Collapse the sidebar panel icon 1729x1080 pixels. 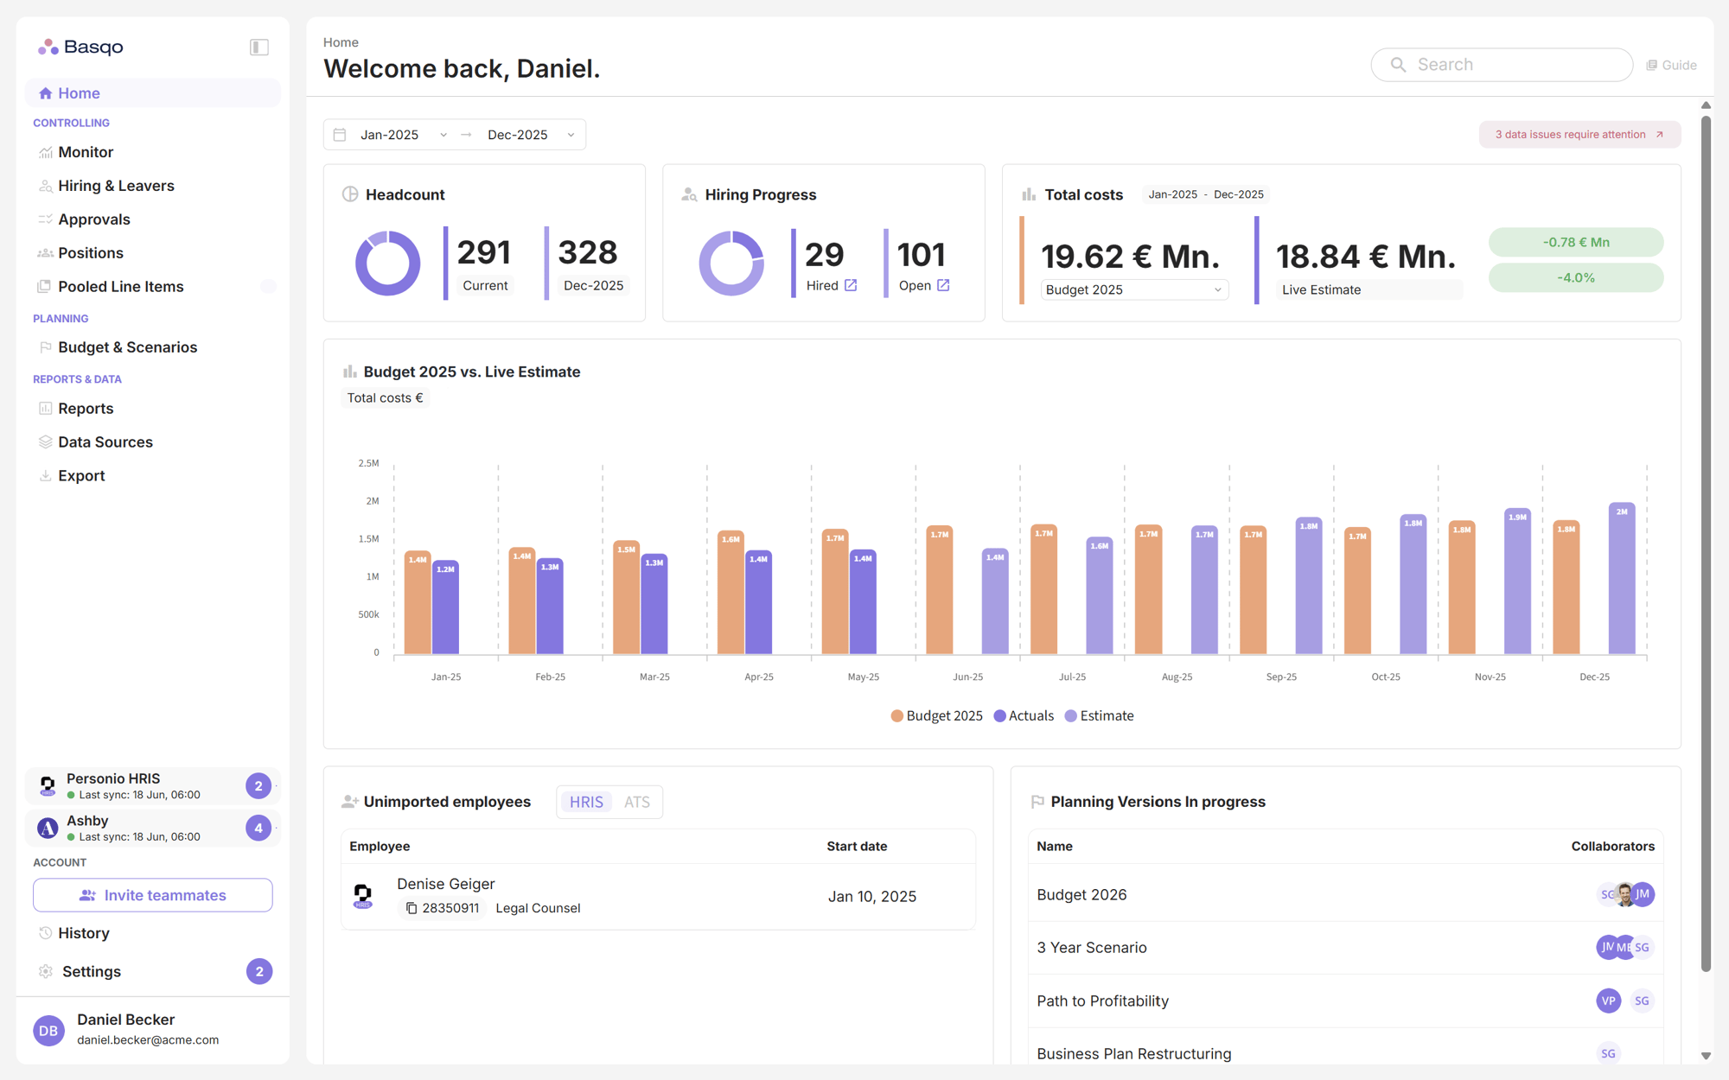tap(259, 48)
